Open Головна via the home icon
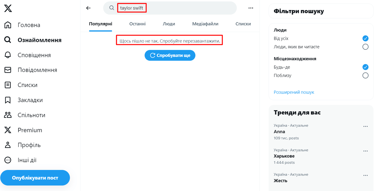Image resolution: width=374 pixels, height=191 pixels. (x=8, y=25)
